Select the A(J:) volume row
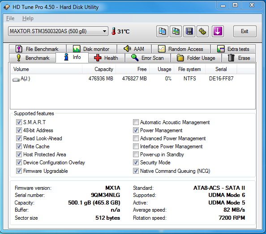 (133, 79)
